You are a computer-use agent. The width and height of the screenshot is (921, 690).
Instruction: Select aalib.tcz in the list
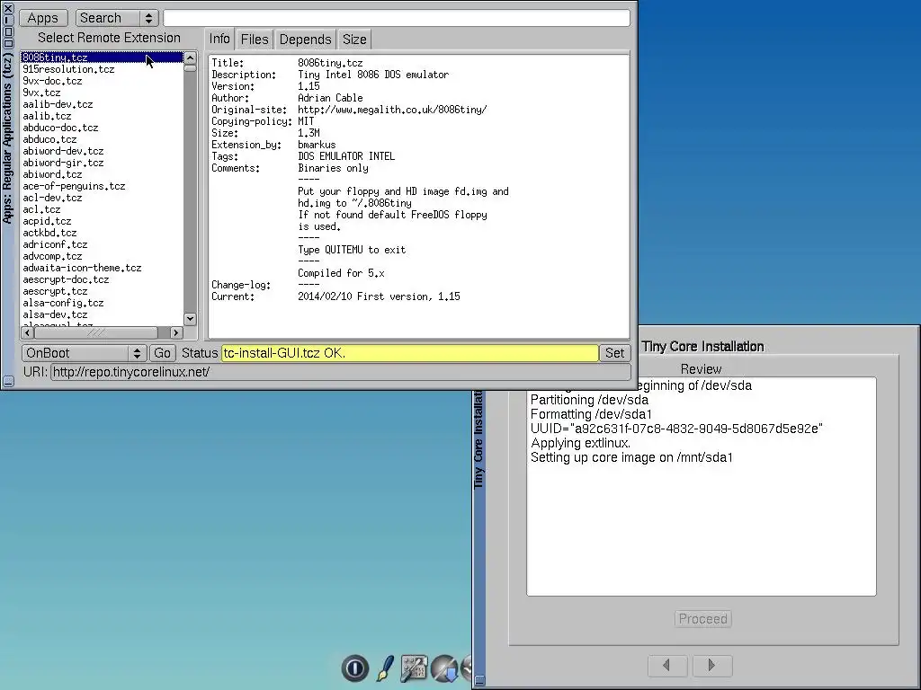102,116
